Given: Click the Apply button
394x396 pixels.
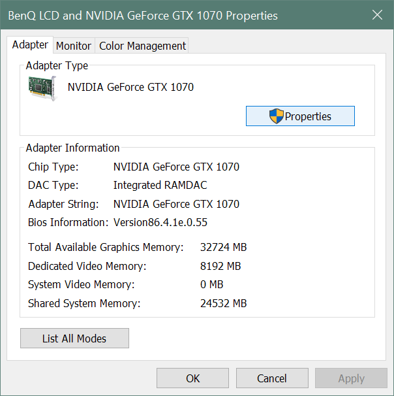Looking at the screenshot, I should click(351, 378).
